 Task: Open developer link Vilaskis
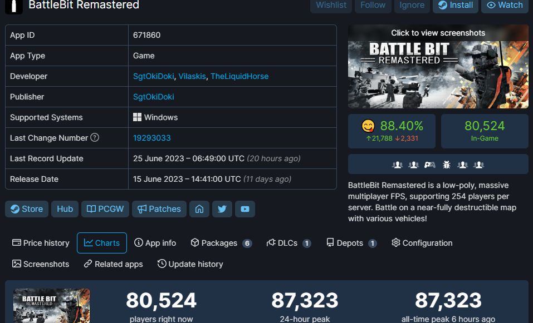pos(192,76)
